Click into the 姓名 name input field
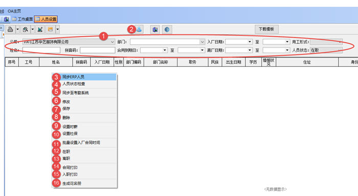This screenshot has height=196, width=358. pos(41,50)
